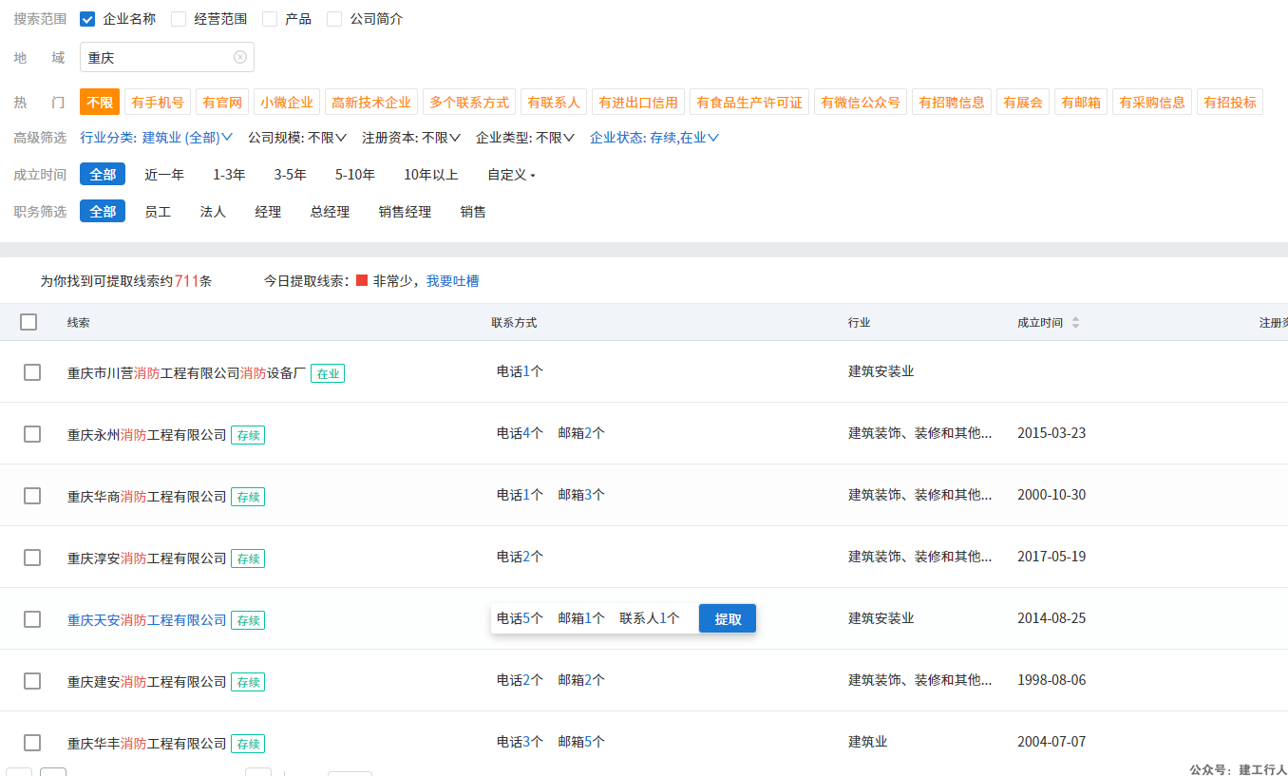Select checkbox for 重庆天安消防工程有限公司

(x=32, y=619)
